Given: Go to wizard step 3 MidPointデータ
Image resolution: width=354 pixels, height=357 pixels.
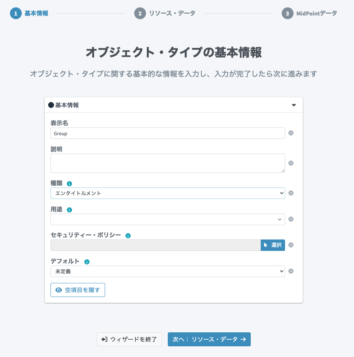Looking at the screenshot, I should pos(309,13).
